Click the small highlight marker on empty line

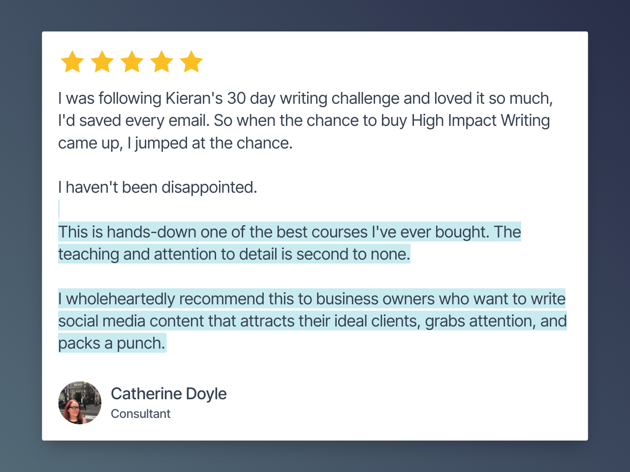coord(59,209)
